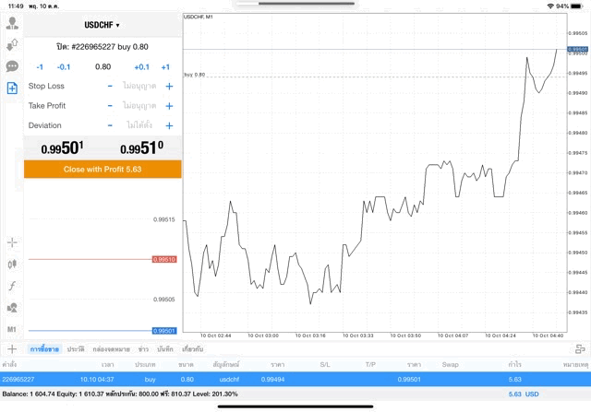Sort by the เวลา time column header
Viewport: 591px width, 412px height.
click(107, 364)
